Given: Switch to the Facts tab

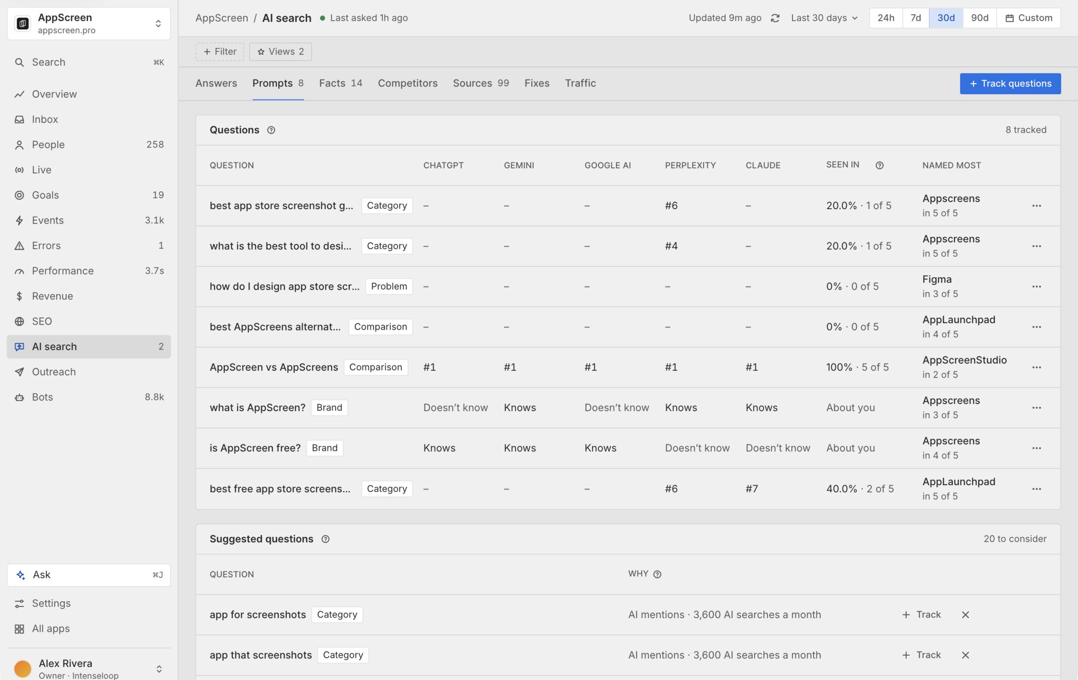Looking at the screenshot, I should click(x=341, y=83).
